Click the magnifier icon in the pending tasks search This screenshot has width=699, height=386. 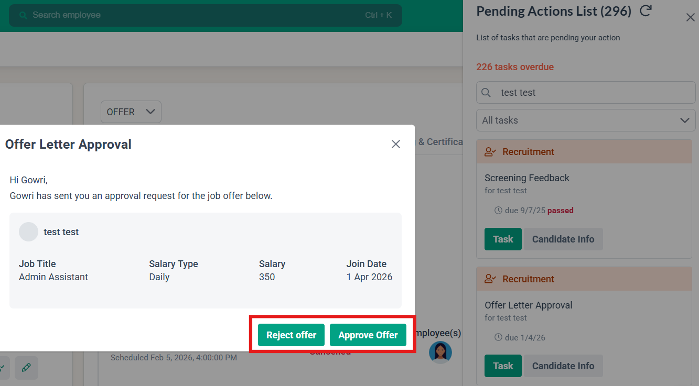click(x=486, y=93)
